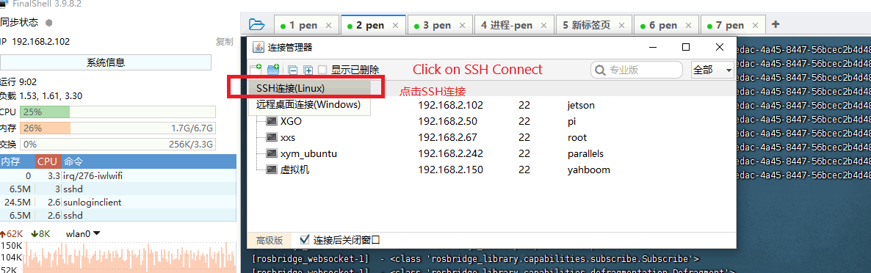Image resolution: width=871 pixels, height=273 pixels.
Task: Toggle the 连接后关闭窗口 checkbox
Action: (304, 240)
